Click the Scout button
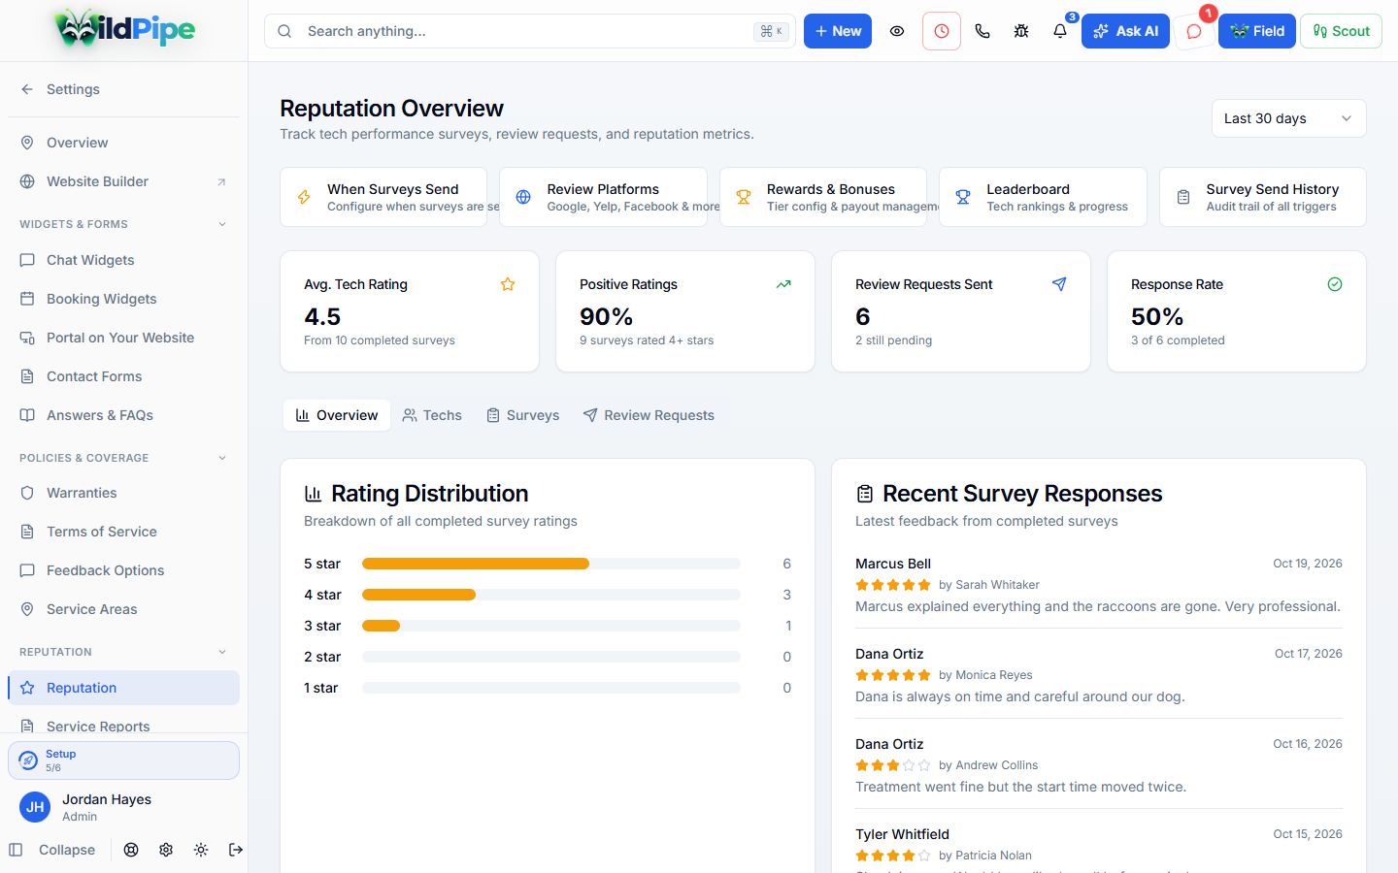Image resolution: width=1398 pixels, height=873 pixels. (1341, 31)
